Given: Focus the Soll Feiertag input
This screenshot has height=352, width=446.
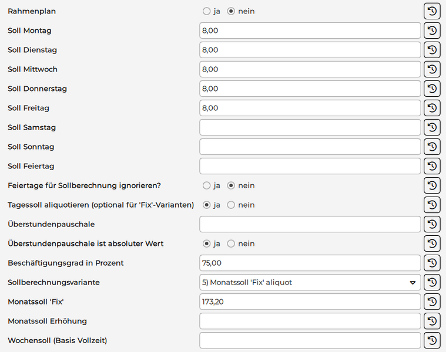Looking at the screenshot, I should pos(310,166).
